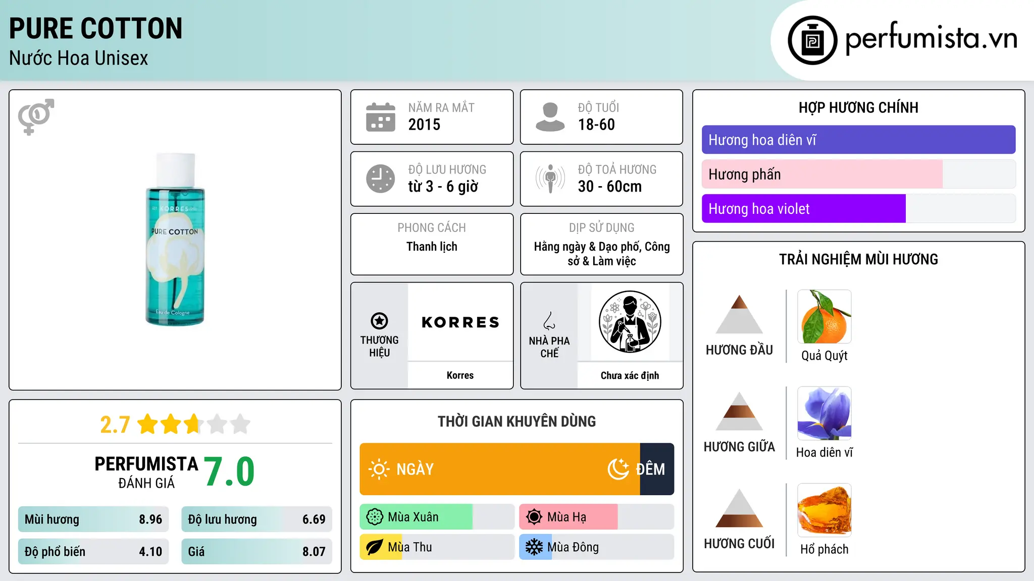1034x581 pixels.
Task: Click the longevity value từ 3 - 6 giờ
Action: [x=443, y=187]
